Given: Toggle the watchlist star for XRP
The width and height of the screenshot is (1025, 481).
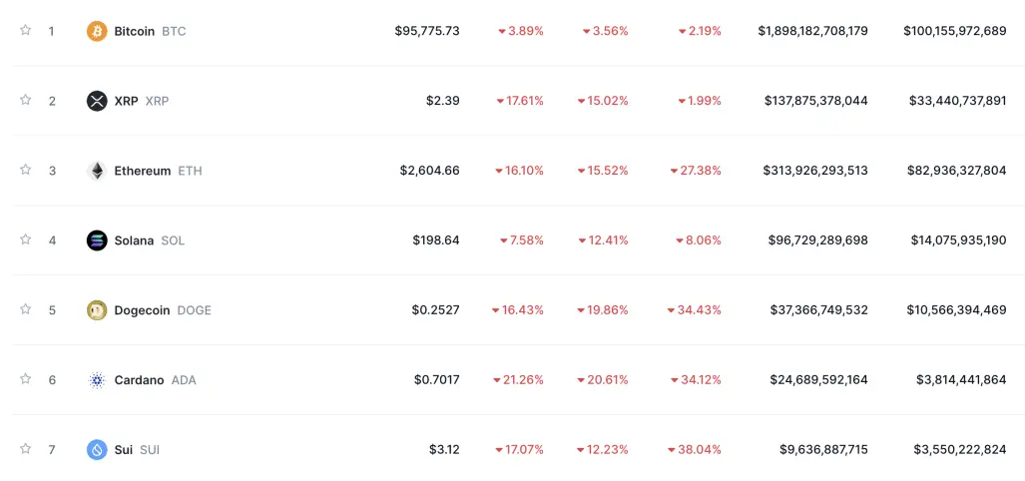Looking at the screenshot, I should pos(26,100).
